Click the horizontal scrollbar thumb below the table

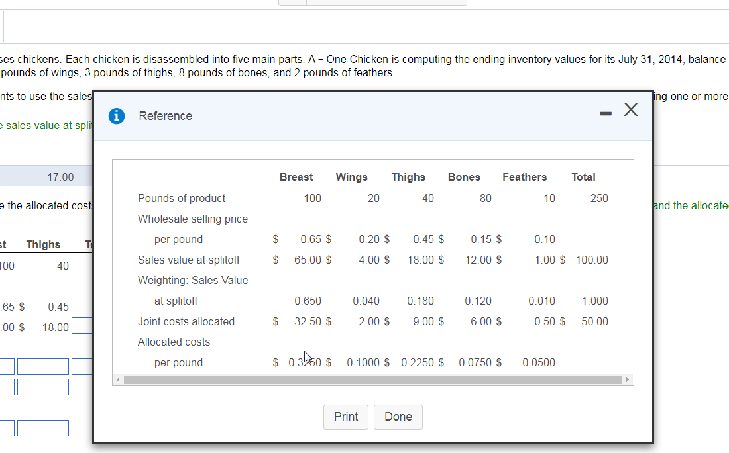pyautogui.click(x=371, y=379)
